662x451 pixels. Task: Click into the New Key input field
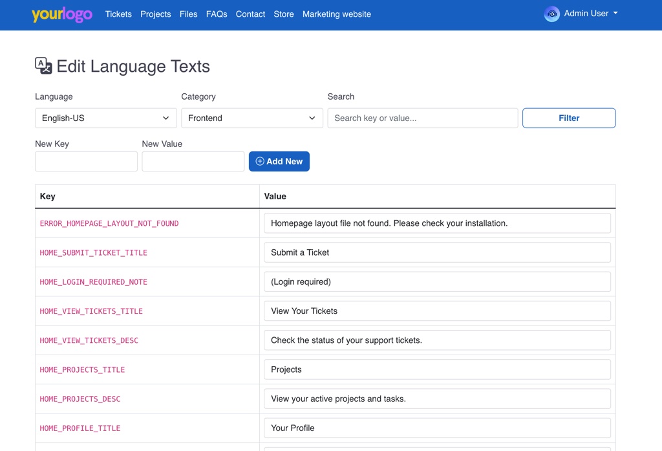pyautogui.click(x=86, y=162)
